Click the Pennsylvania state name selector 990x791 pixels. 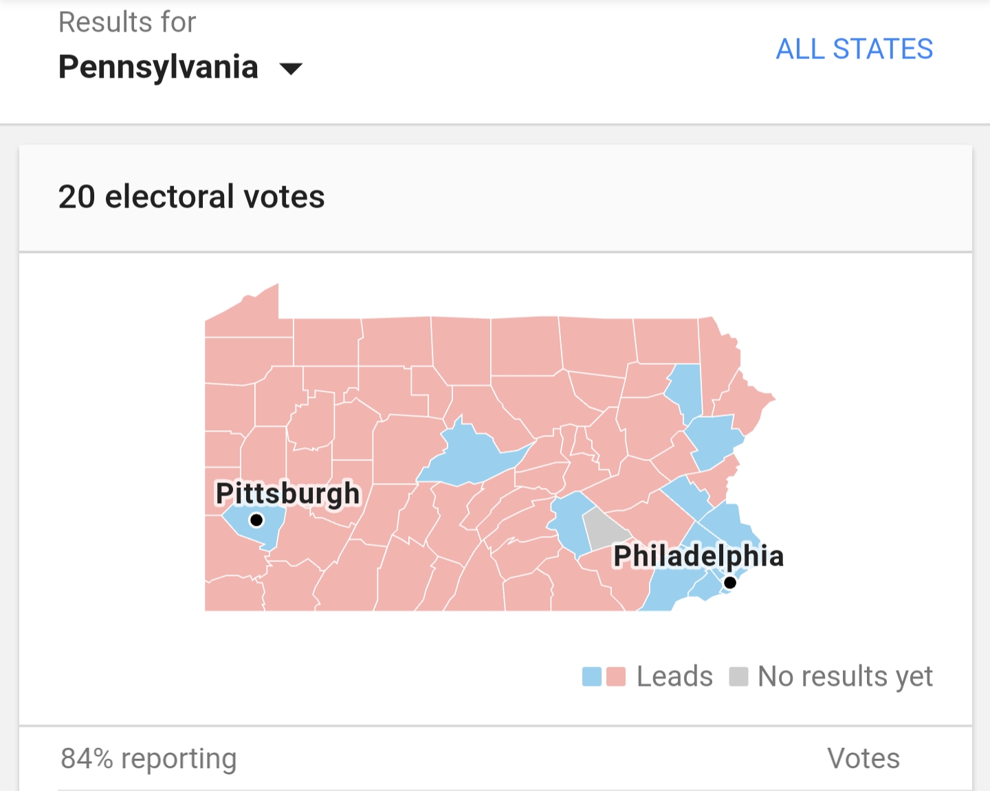[158, 67]
